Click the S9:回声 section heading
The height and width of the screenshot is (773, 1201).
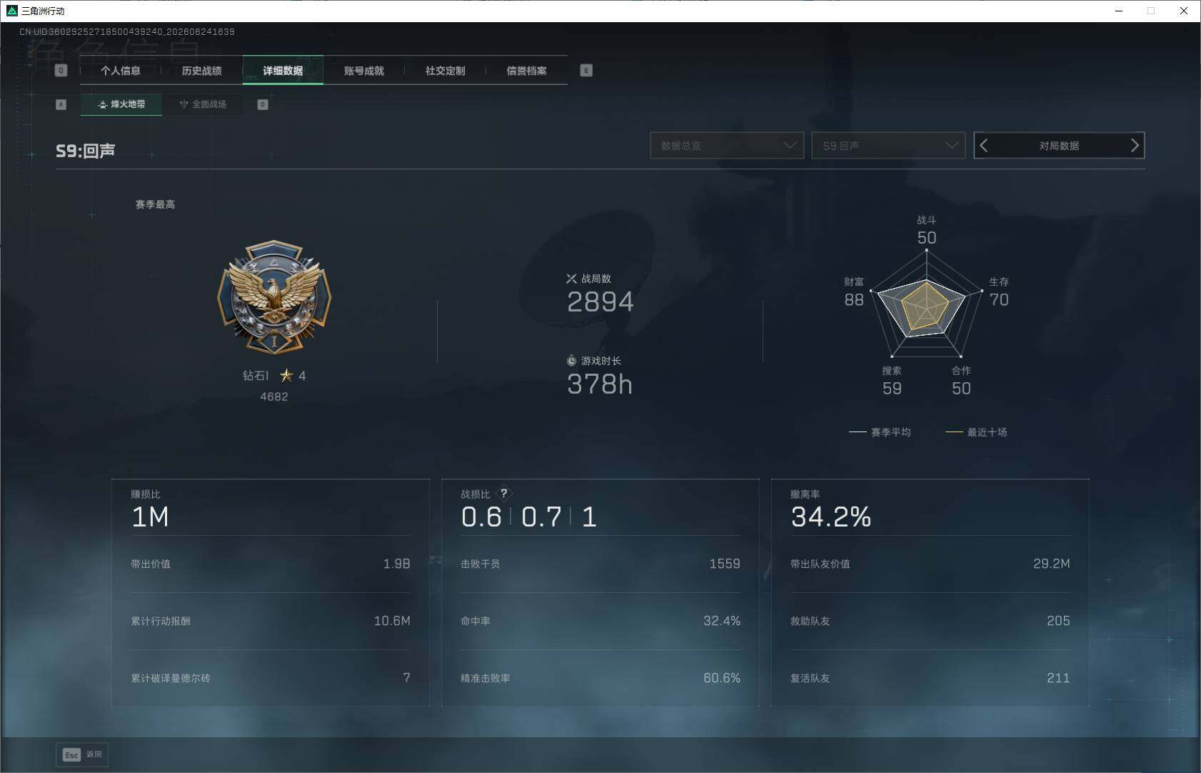pos(86,151)
